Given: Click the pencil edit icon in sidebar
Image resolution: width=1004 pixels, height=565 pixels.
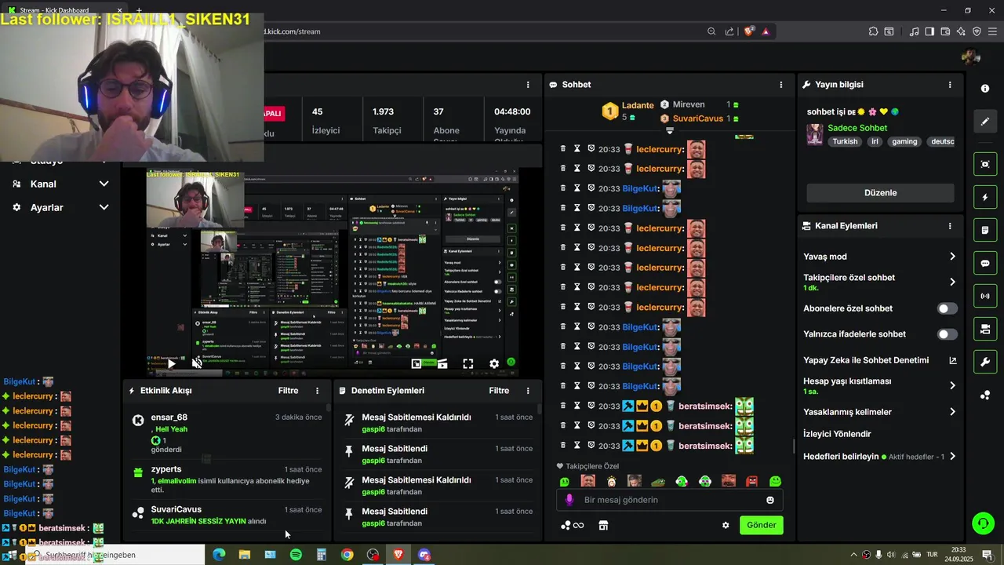Looking at the screenshot, I should [x=985, y=122].
